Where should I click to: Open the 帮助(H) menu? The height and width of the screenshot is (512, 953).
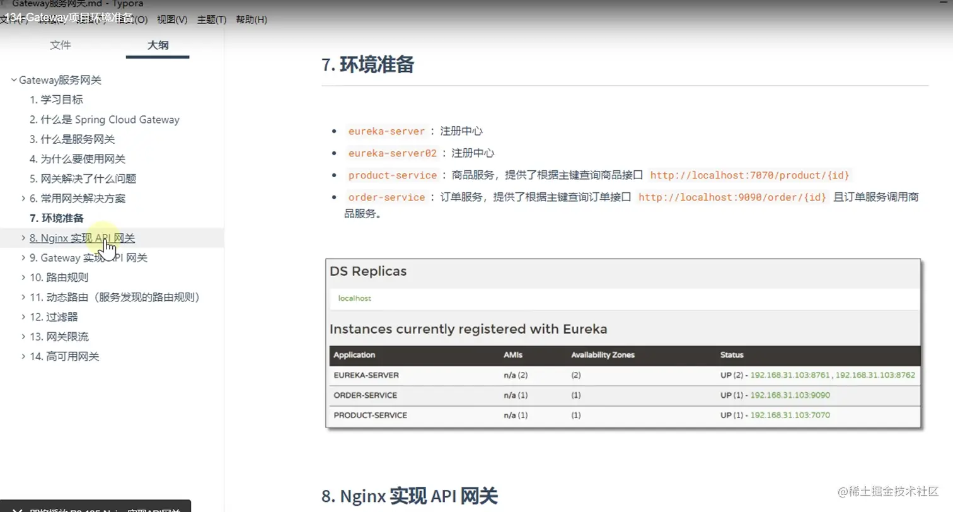[251, 20]
